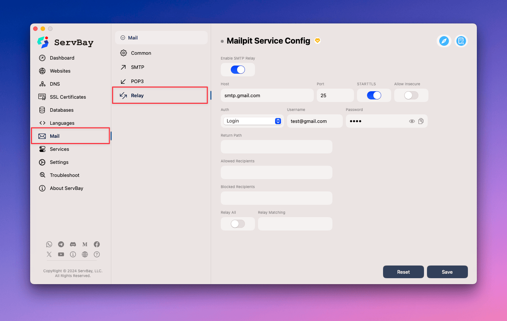
Task: Select the Websites section
Action: click(x=61, y=71)
